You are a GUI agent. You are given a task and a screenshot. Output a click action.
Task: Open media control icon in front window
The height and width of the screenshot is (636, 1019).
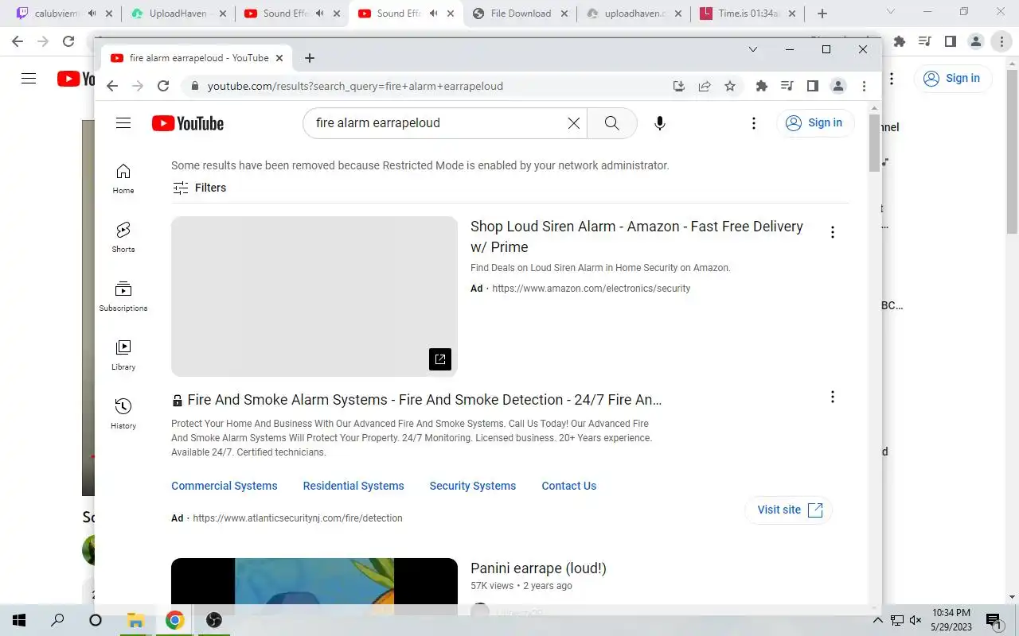pyautogui.click(x=787, y=86)
